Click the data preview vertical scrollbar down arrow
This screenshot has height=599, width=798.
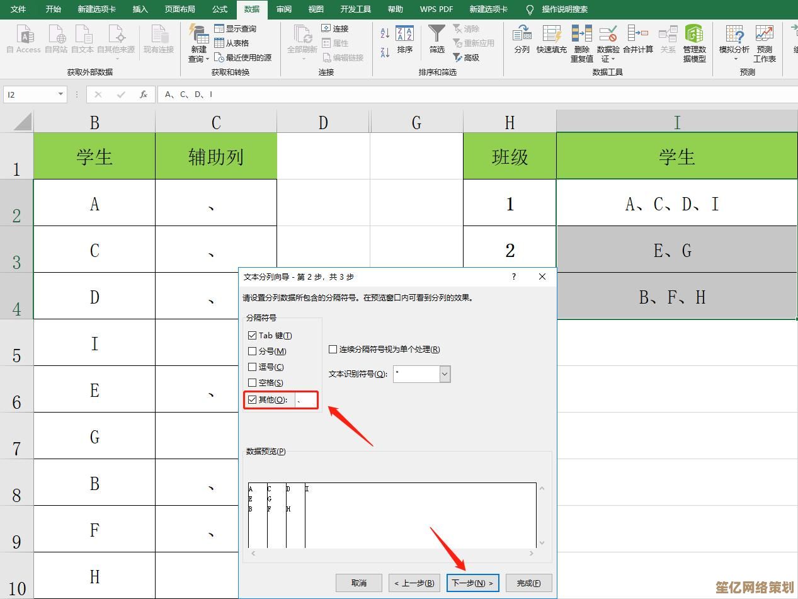click(542, 543)
